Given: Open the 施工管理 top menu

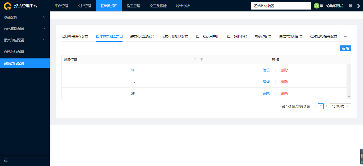Looking at the screenshot, I should coord(133,6).
